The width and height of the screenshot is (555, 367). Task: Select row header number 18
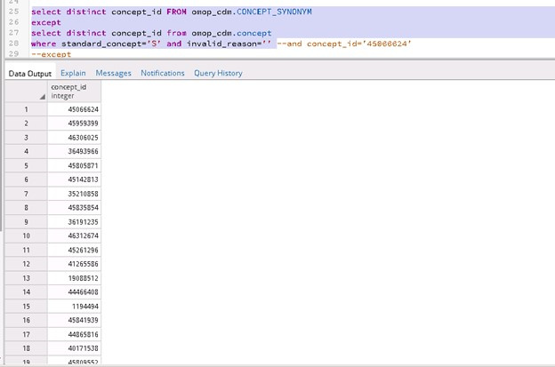pyautogui.click(x=26, y=348)
